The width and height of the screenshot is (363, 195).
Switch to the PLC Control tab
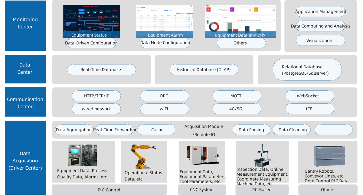pos(109,190)
